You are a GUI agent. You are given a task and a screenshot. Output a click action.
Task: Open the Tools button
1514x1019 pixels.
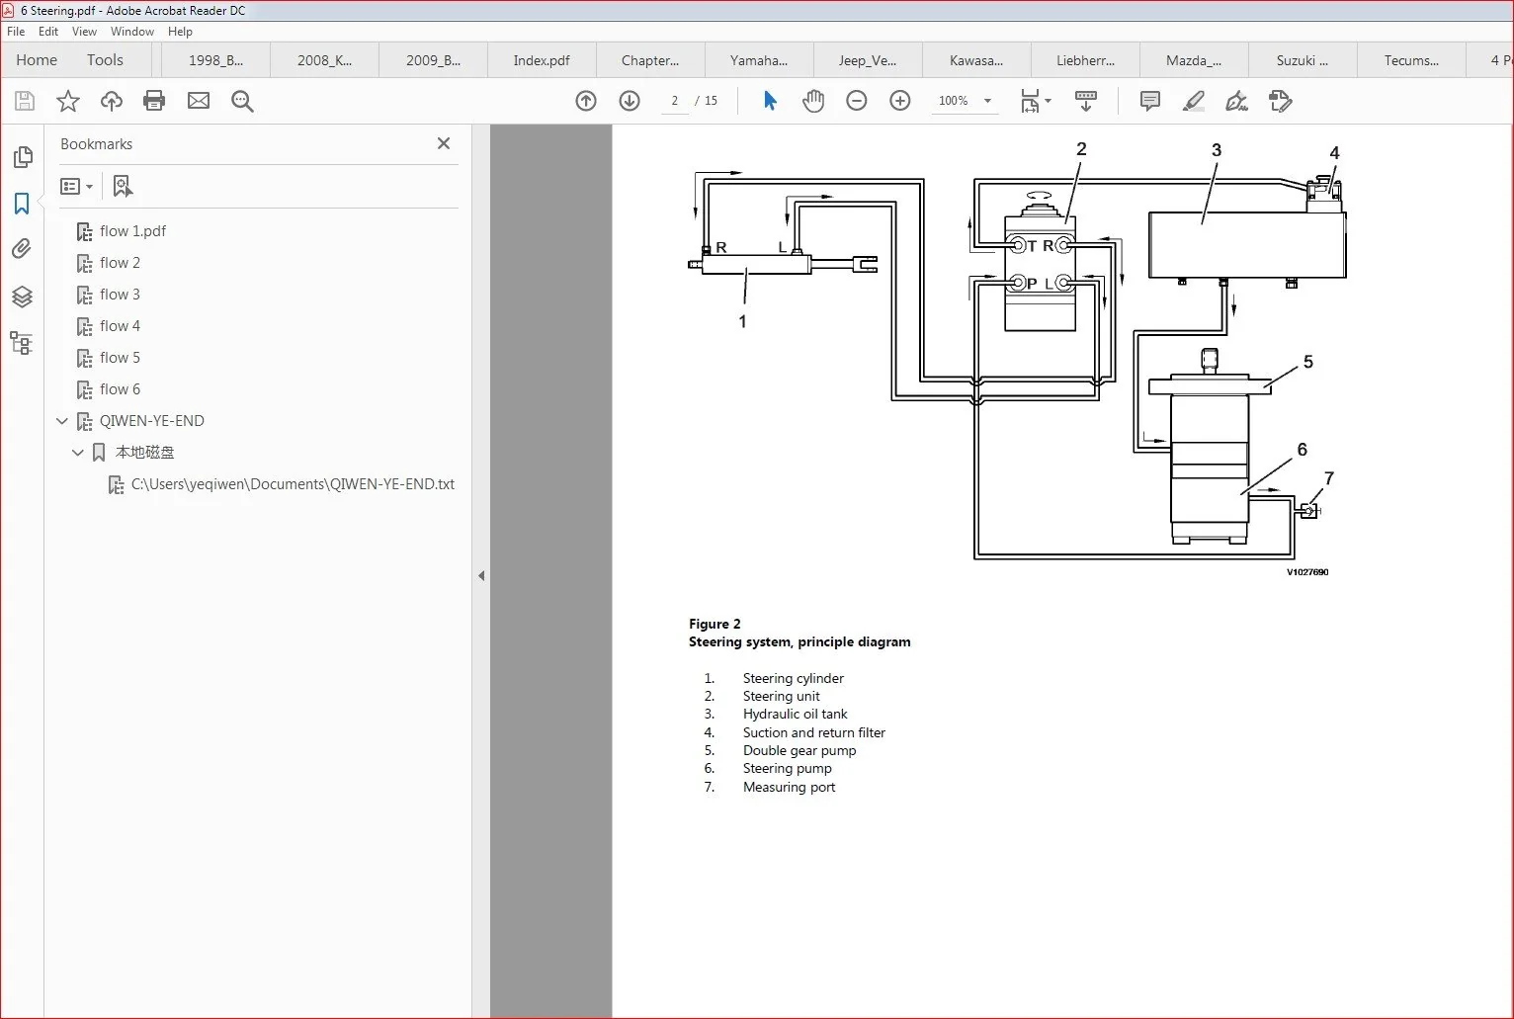pos(105,60)
